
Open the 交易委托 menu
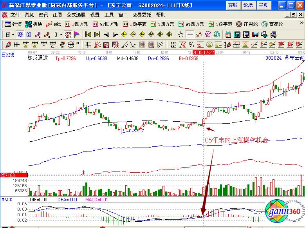click(x=141, y=15)
